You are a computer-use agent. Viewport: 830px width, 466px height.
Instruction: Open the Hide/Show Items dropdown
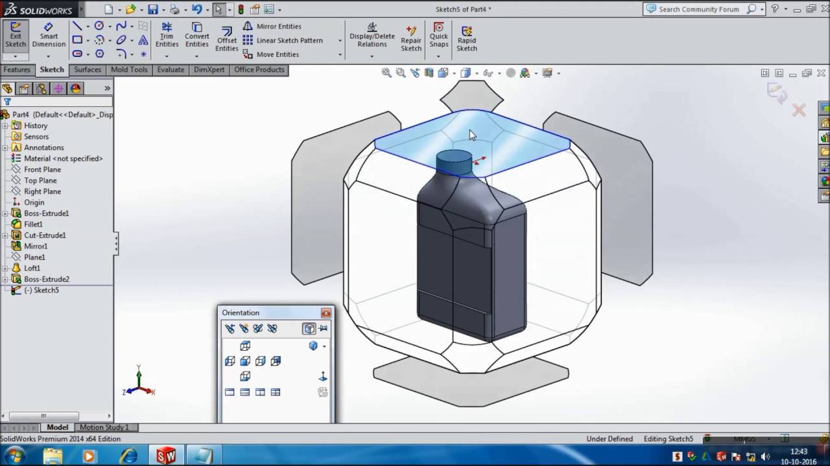coord(499,72)
